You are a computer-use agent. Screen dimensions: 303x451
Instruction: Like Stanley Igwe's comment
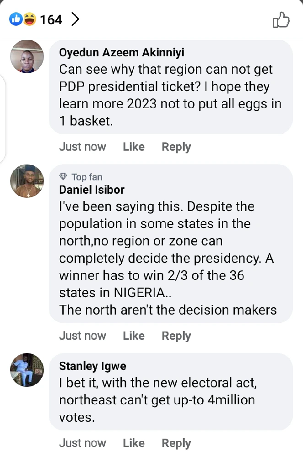(x=134, y=443)
